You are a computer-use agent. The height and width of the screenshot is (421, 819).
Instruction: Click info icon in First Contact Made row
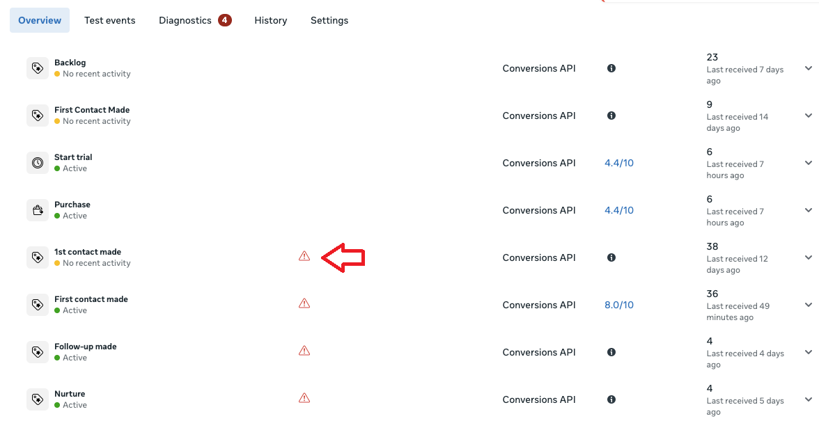click(611, 116)
